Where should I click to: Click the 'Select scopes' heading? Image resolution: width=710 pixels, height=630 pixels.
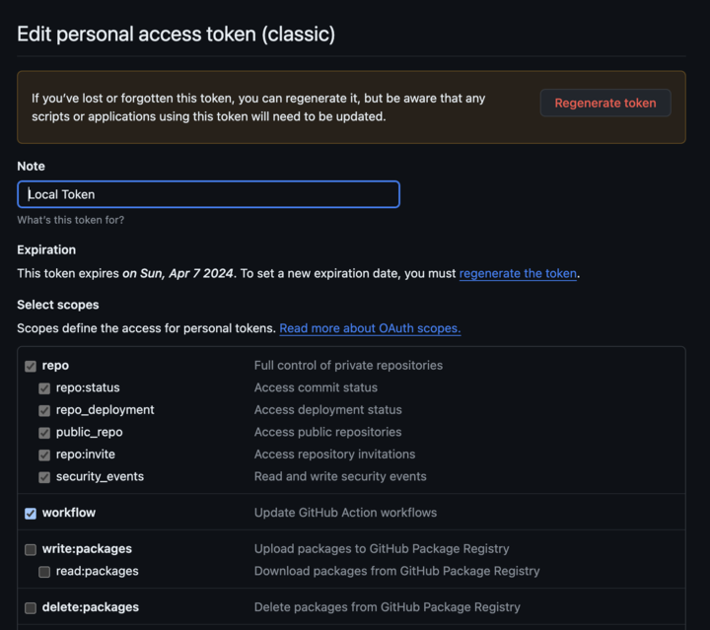click(58, 305)
